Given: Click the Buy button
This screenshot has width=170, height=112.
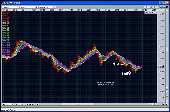Looking at the screenshot, I should coord(17,104).
